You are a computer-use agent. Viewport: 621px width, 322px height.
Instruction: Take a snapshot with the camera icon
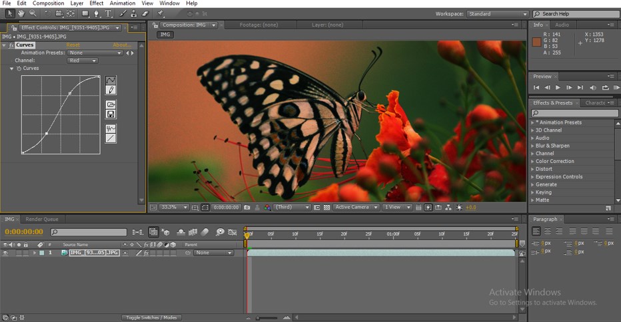point(247,208)
